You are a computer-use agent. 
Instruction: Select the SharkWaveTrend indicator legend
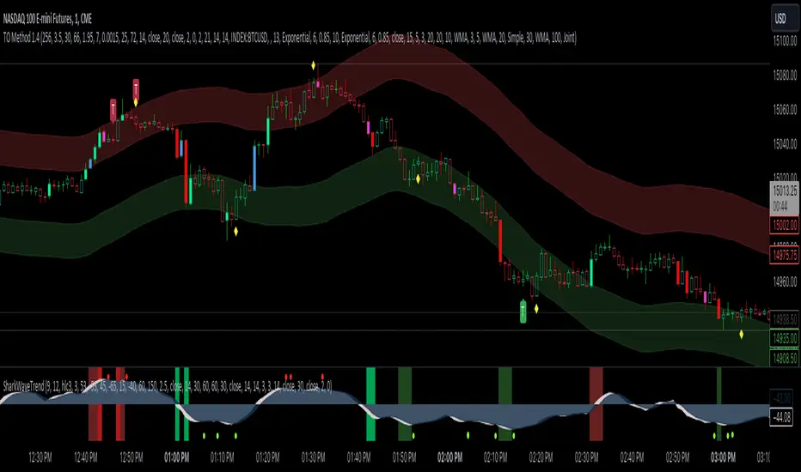[168, 386]
